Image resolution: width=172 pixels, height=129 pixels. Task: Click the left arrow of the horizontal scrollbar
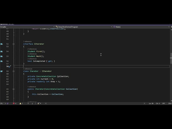coord(46,103)
